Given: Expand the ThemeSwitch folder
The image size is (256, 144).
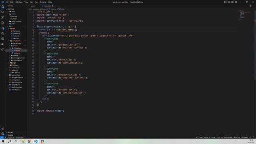Looking at the screenshot, I should [x=18, y=60].
